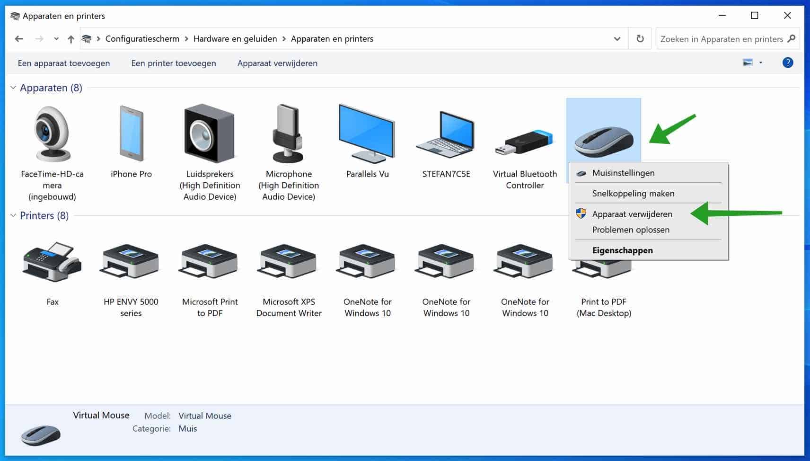Click the HP ENVY 5000 series printer
This screenshot has height=461, width=810.
point(131,263)
